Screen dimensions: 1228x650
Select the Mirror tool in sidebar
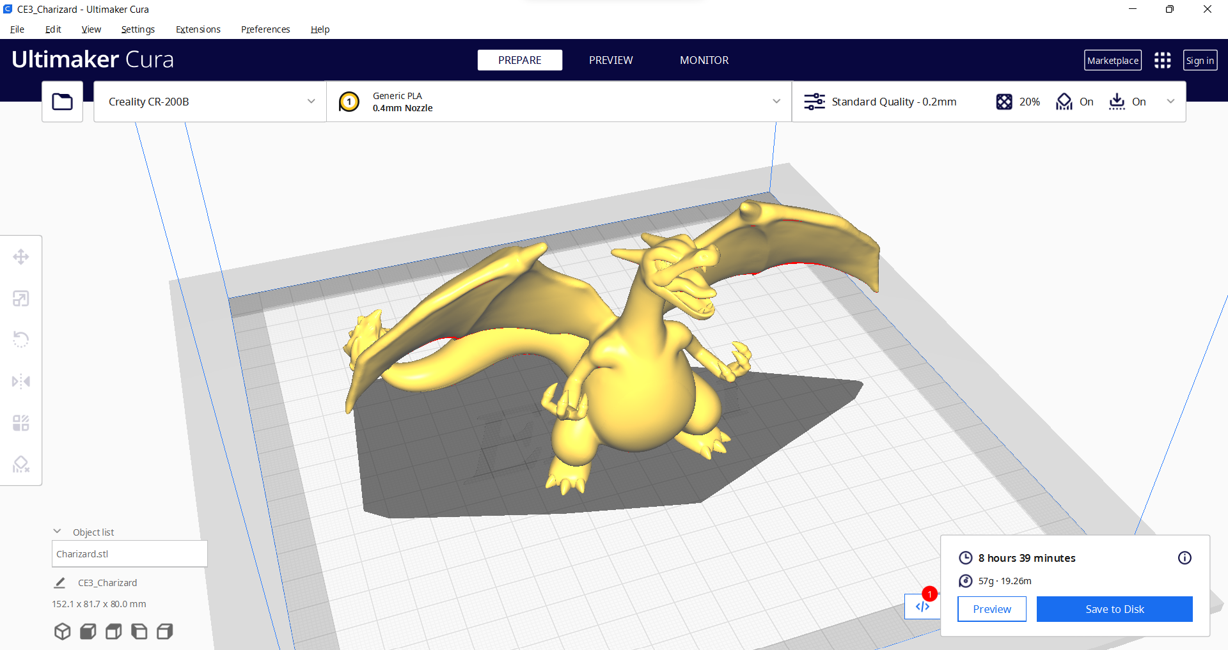point(21,382)
